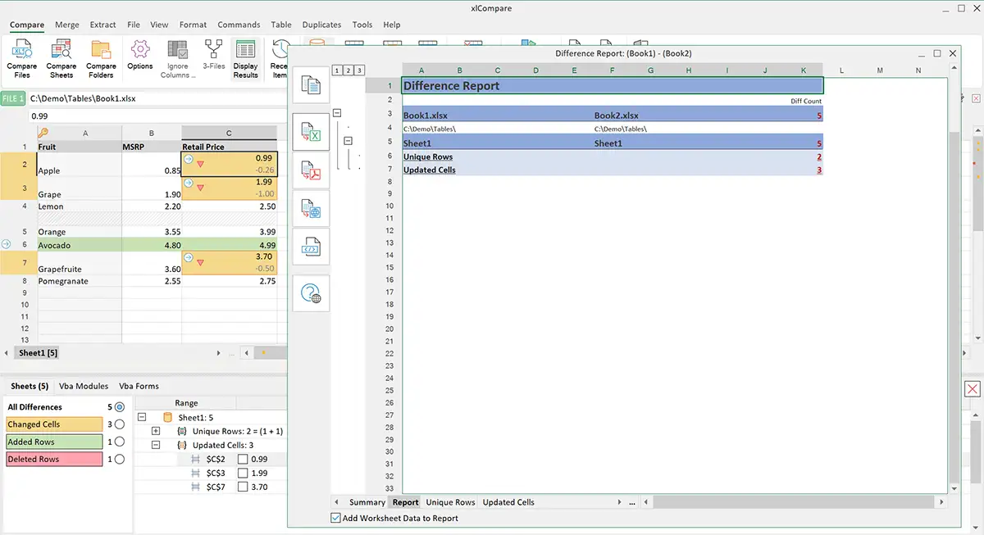
Task: Click the Unique Rows link in the report
Action: point(426,156)
